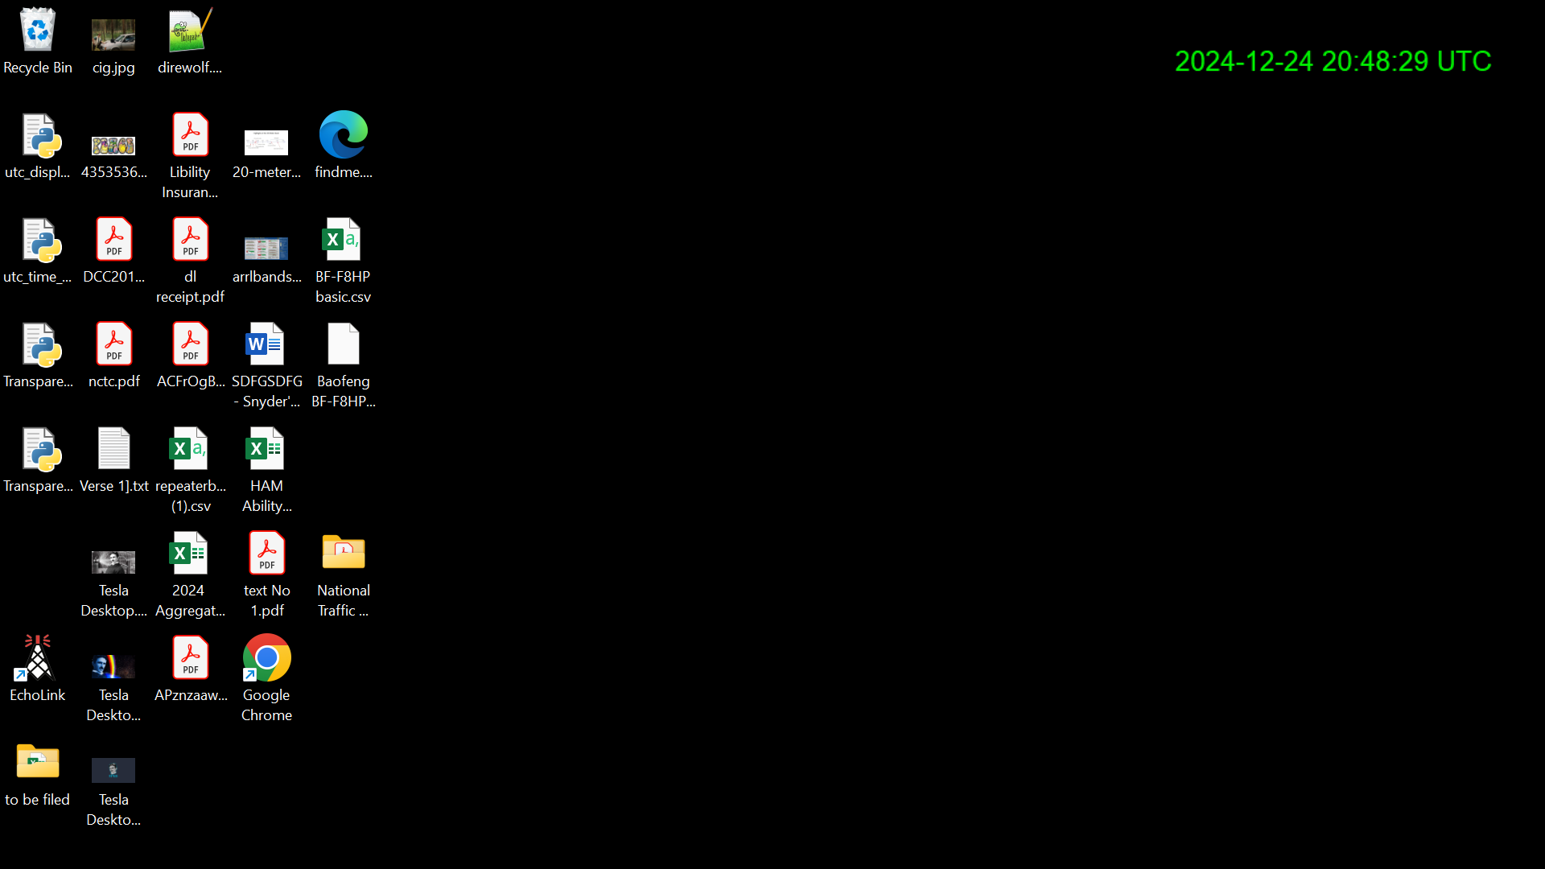This screenshot has height=869, width=1545.
Task: Select Transpare... script in the nctc.pdf row
Action: pos(38,356)
